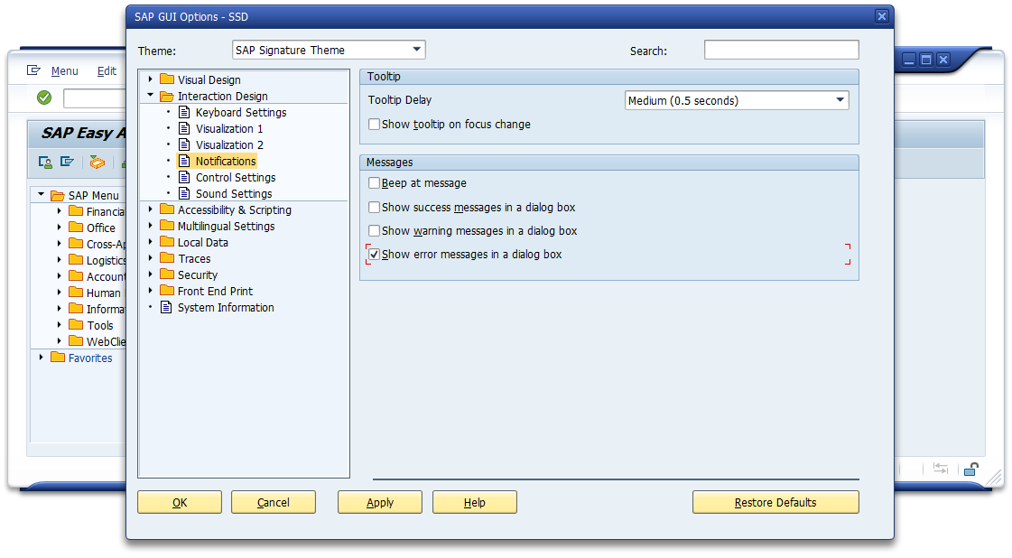Click the Multilingual Settings label
This screenshot has height=558, width=1012.
pyautogui.click(x=226, y=226)
